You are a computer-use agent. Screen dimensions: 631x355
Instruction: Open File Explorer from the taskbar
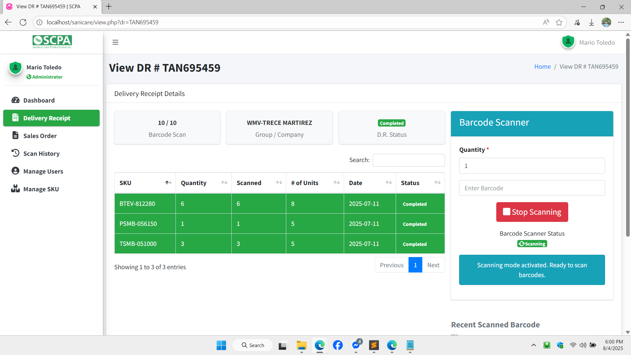[301, 345]
